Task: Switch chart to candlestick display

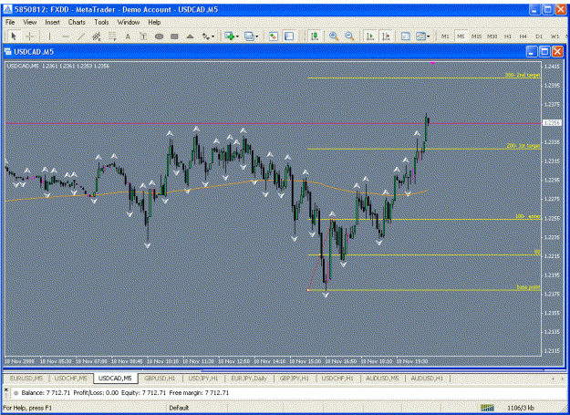Action: pos(315,36)
